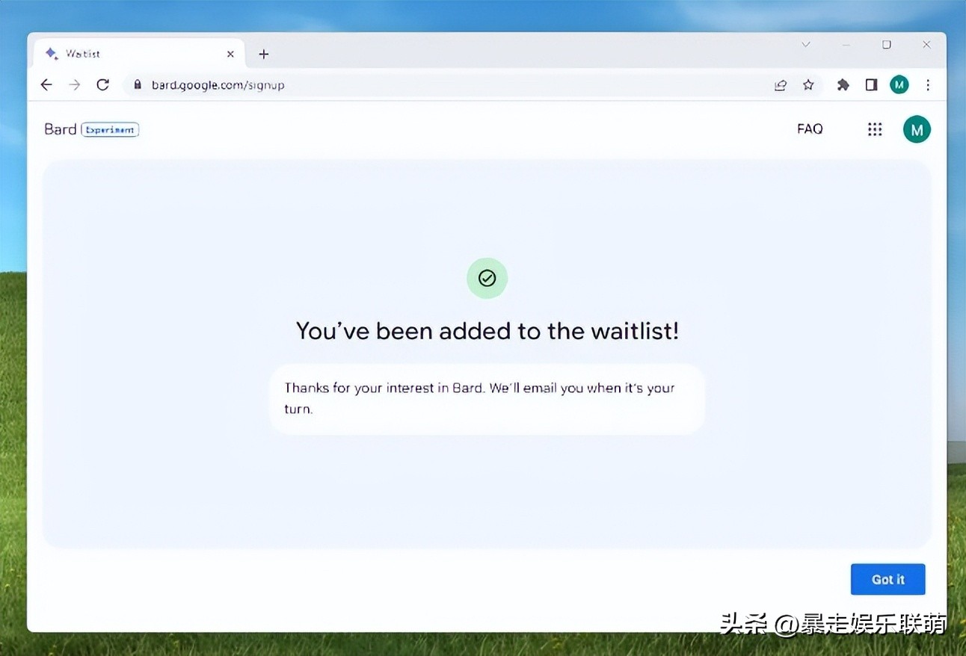966x656 pixels.
Task: Click the Got it button
Action: [x=887, y=579]
